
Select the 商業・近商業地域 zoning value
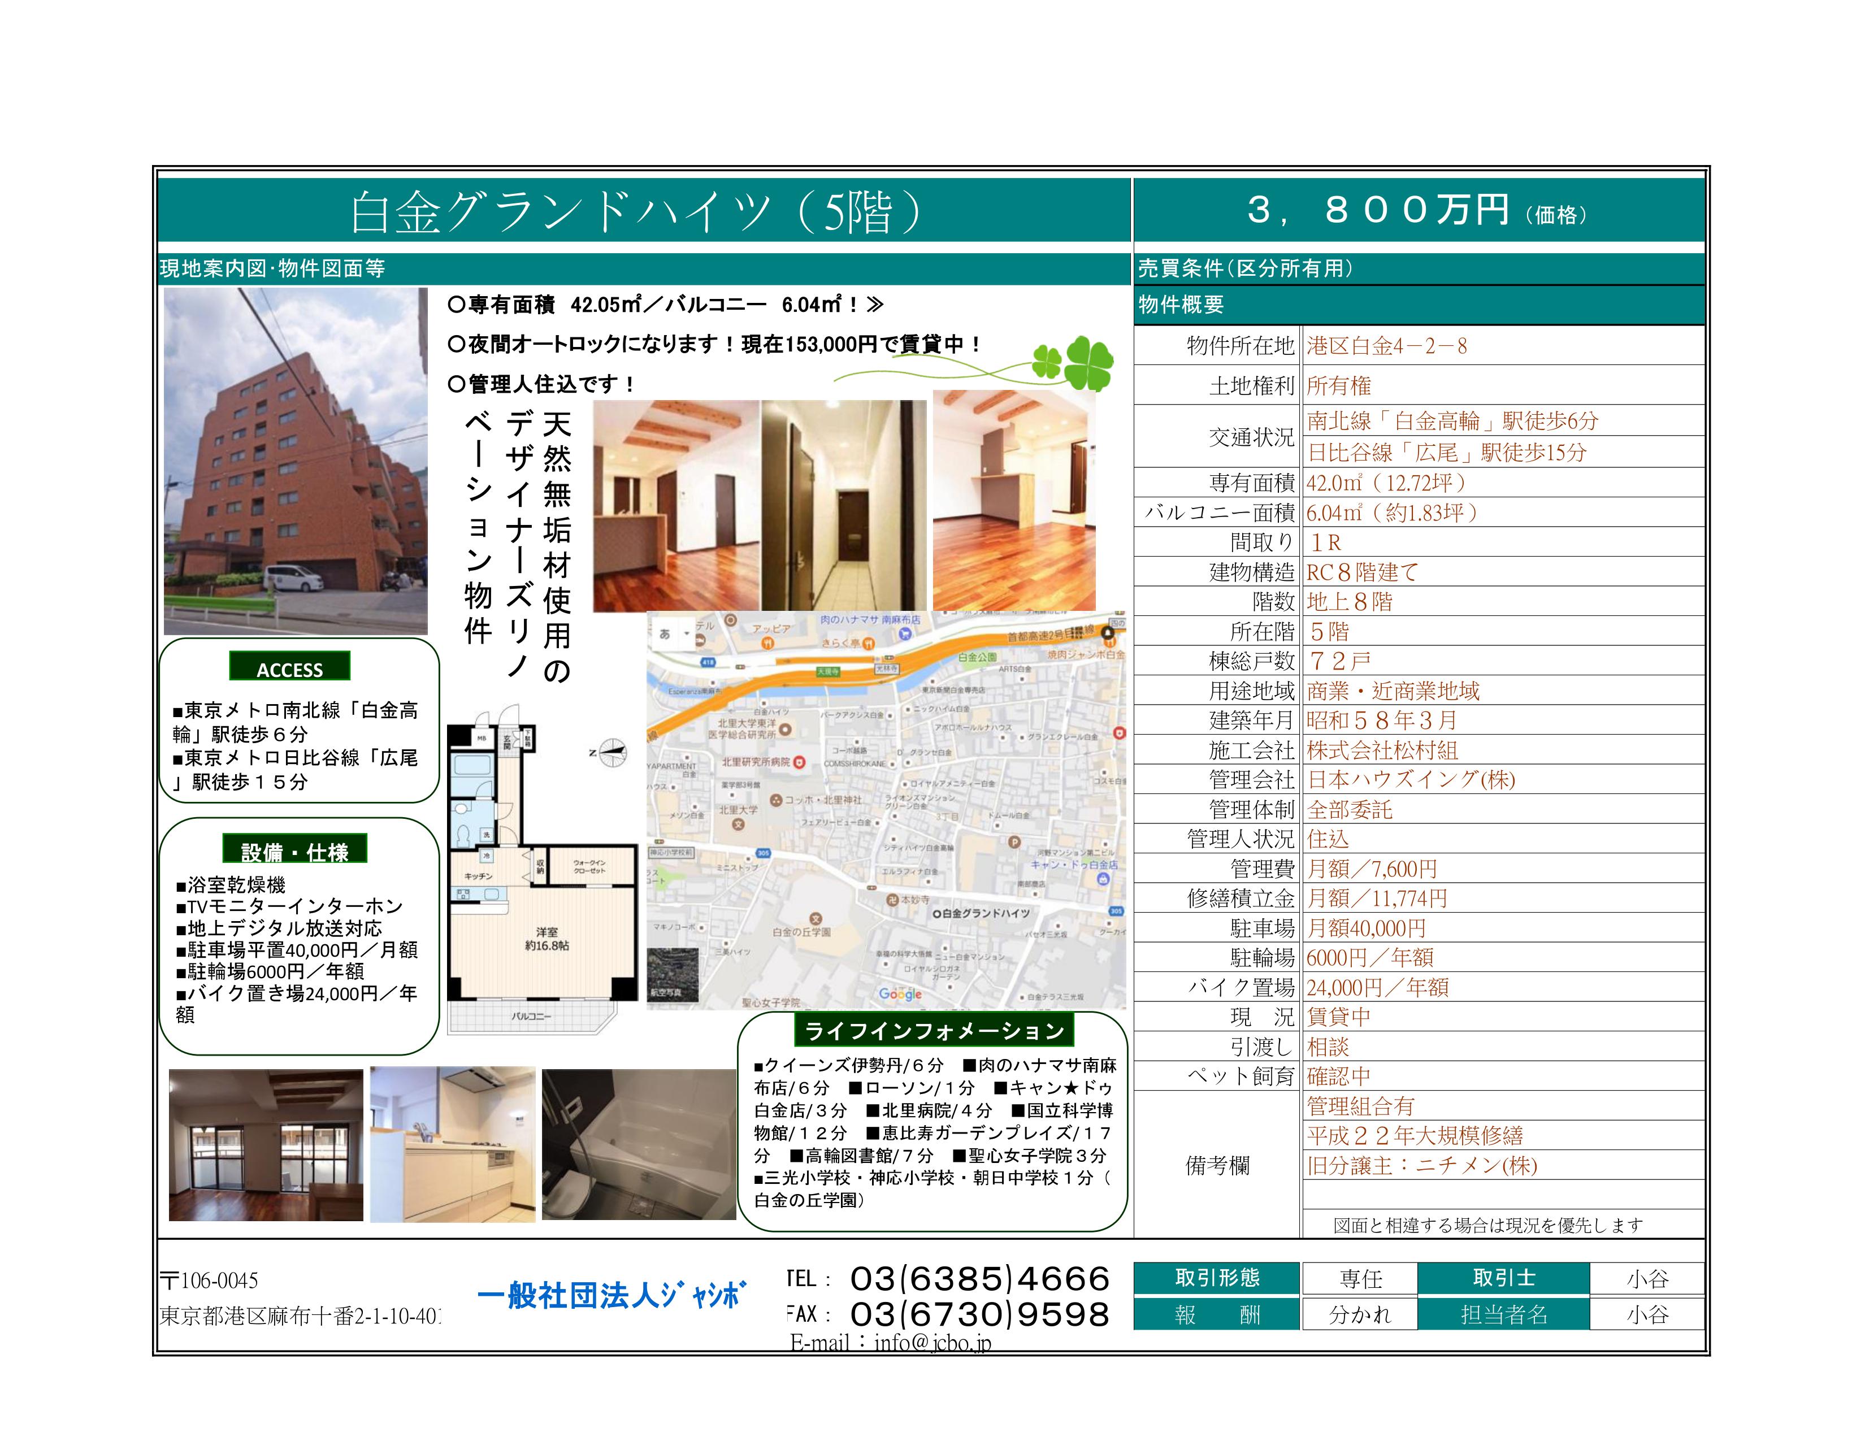point(1393,691)
